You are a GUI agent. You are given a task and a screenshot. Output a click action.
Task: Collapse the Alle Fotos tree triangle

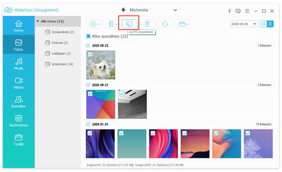point(38,21)
